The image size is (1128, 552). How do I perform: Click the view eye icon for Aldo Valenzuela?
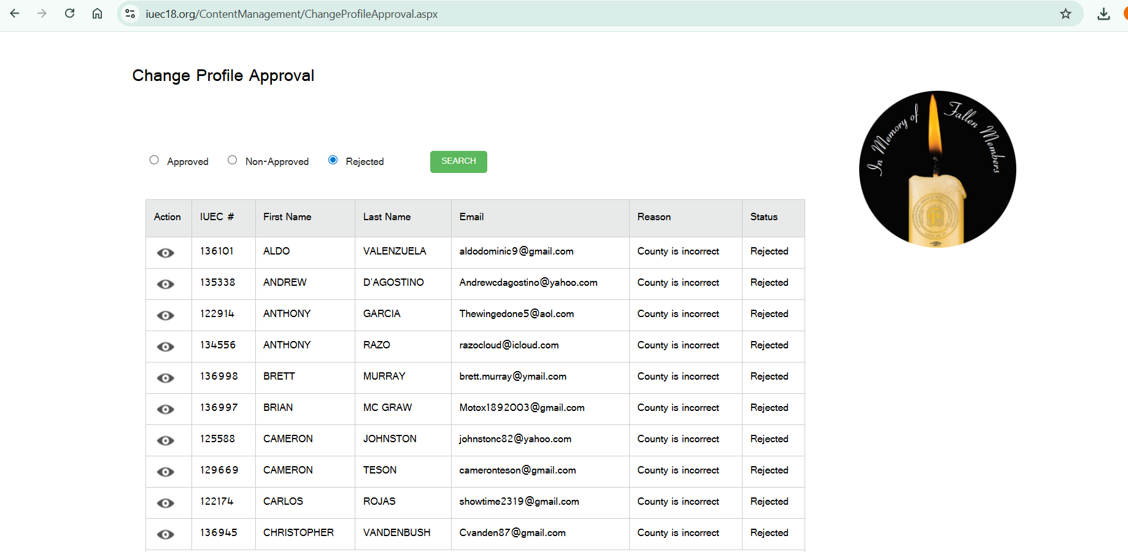165,253
